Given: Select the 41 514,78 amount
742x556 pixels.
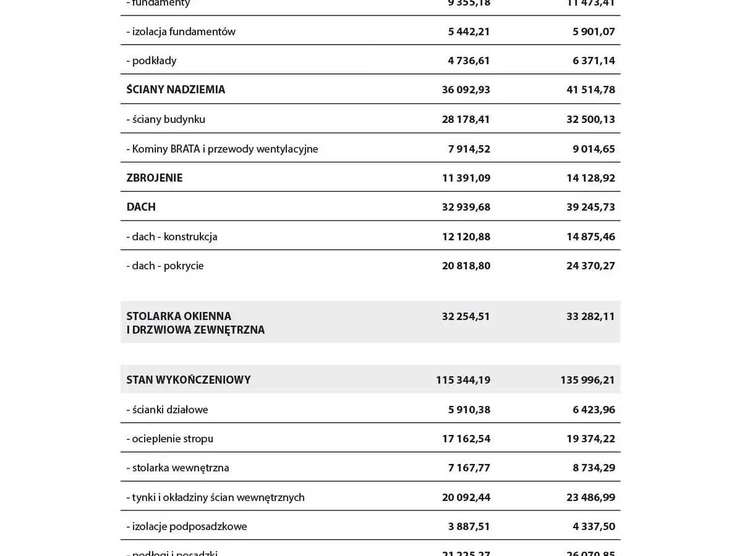Looking at the screenshot, I should click(591, 90).
